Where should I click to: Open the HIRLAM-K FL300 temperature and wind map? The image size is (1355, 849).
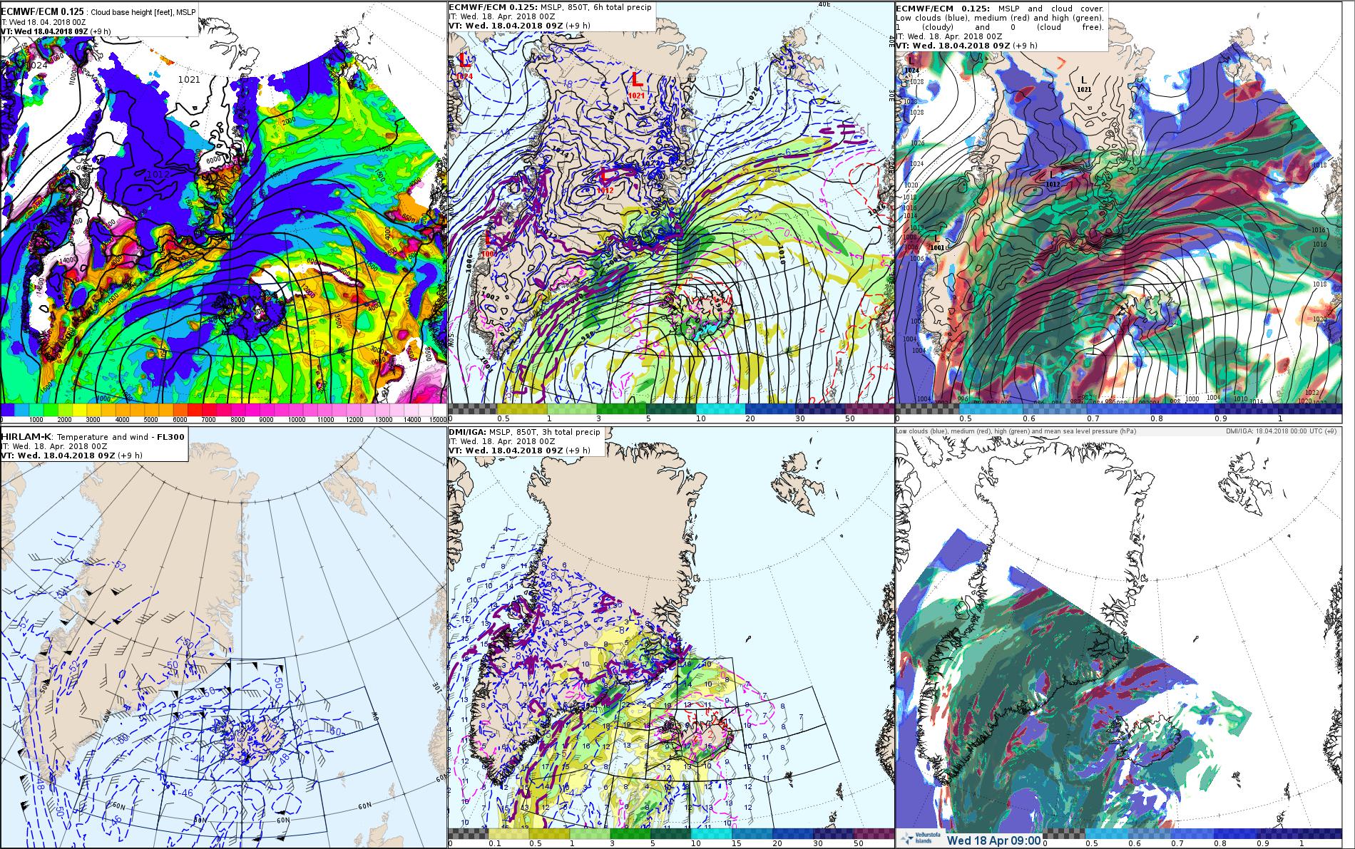click(224, 638)
